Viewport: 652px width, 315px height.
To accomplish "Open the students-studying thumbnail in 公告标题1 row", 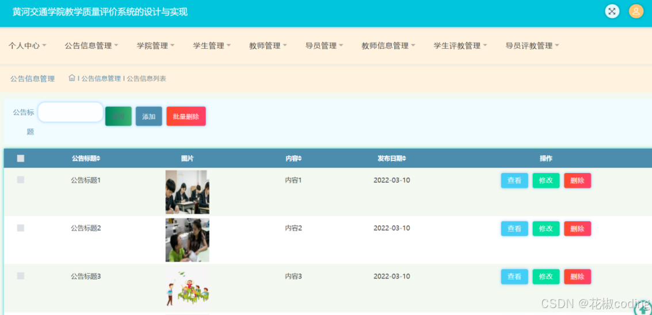I will click(x=187, y=192).
